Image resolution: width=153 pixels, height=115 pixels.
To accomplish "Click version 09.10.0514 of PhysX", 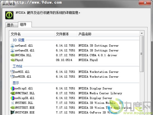I will tap(64, 60).
